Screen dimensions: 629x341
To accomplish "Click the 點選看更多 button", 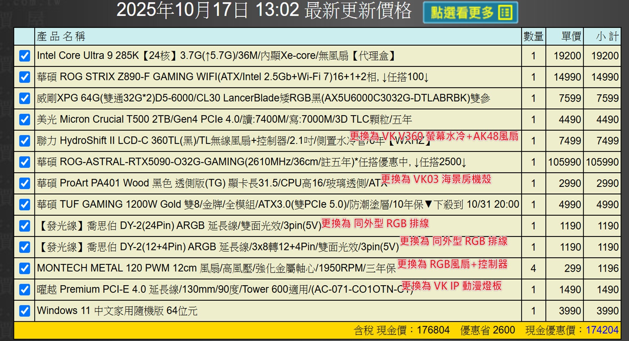I will pos(470,13).
